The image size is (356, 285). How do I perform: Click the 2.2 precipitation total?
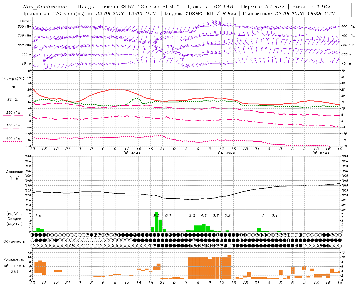pos(192,216)
